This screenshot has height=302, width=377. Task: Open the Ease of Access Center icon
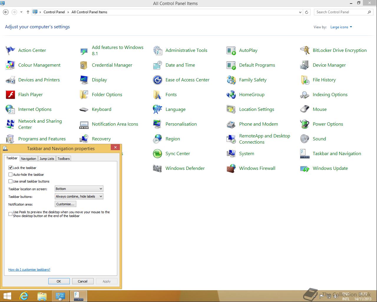(158, 80)
